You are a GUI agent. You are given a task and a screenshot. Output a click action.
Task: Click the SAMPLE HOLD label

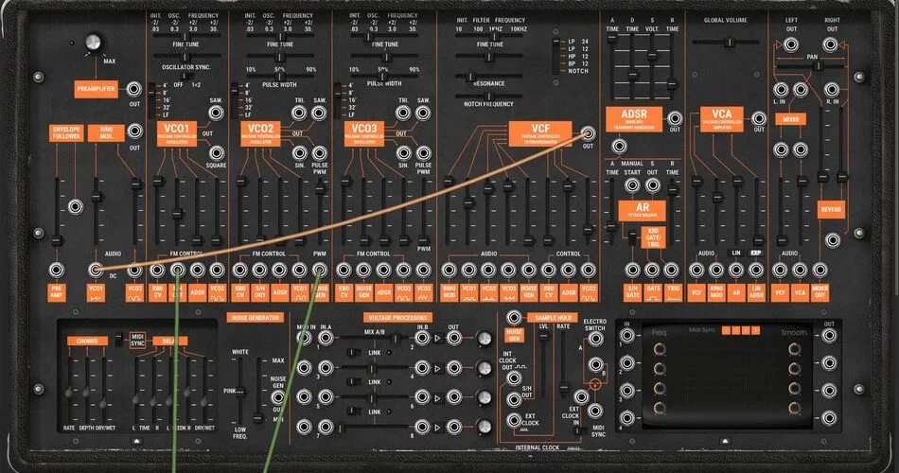tap(553, 318)
